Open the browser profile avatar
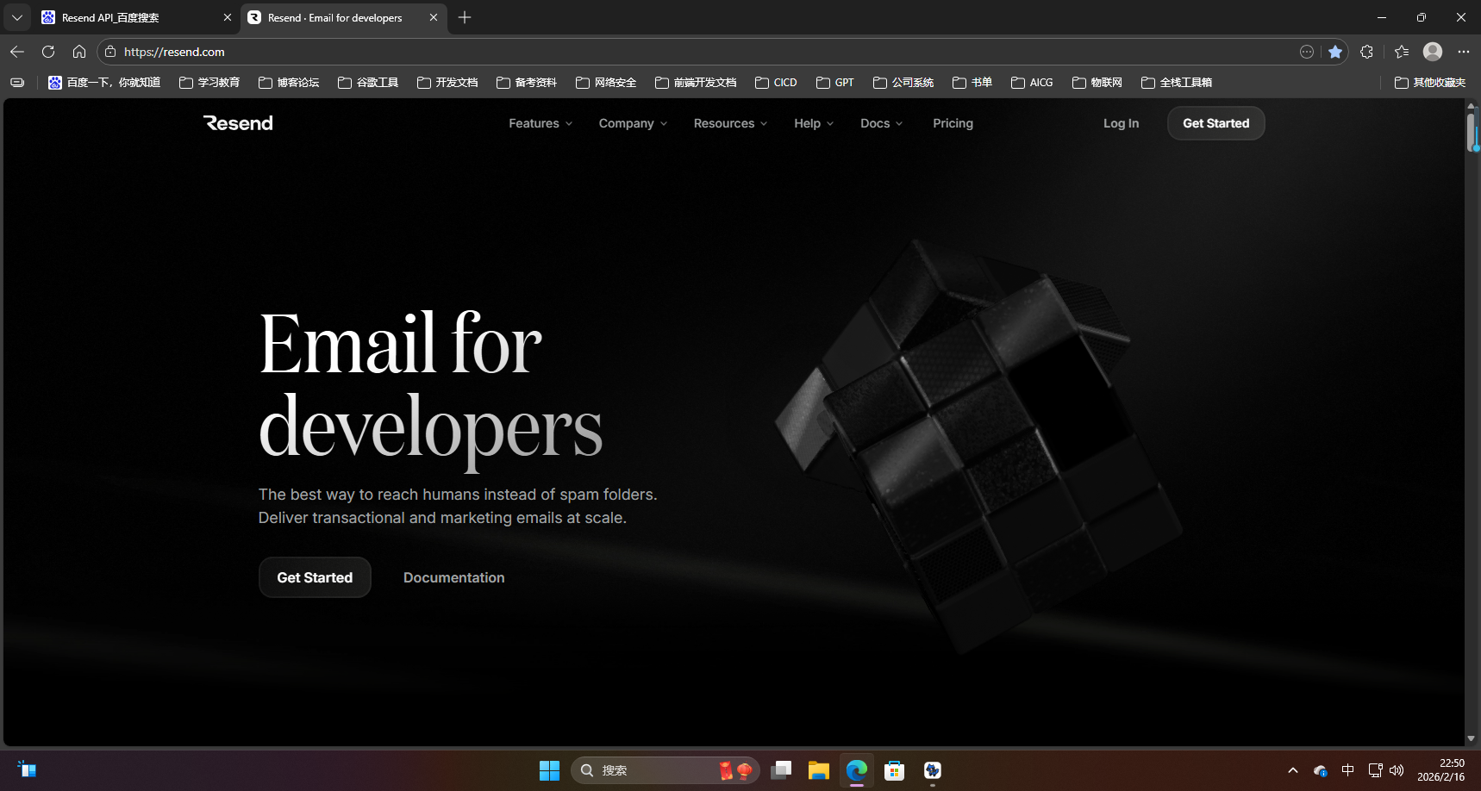The height and width of the screenshot is (791, 1481). [1433, 52]
